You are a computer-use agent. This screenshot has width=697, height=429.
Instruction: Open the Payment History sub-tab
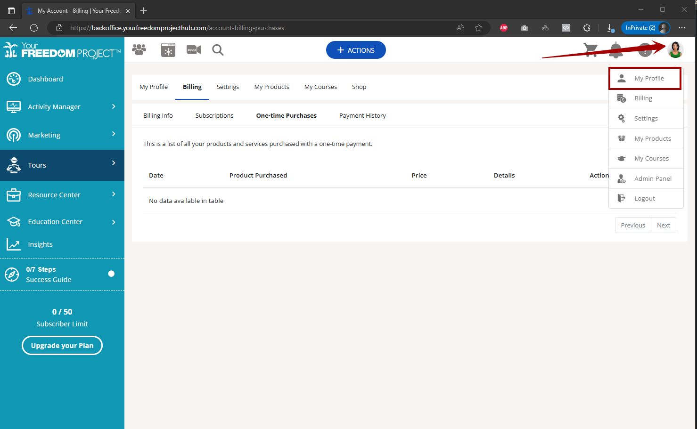point(362,115)
